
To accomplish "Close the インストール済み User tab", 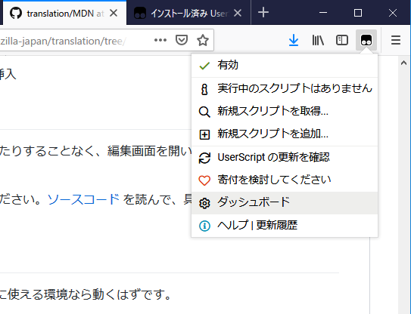I will tap(238, 13).
